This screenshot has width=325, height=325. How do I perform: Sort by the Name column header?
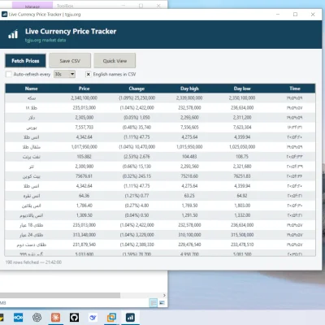coord(32,89)
